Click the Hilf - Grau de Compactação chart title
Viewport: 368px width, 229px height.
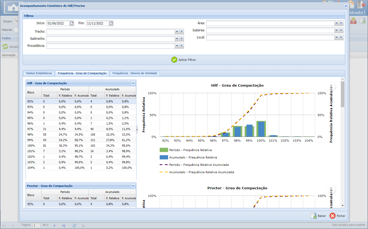click(x=237, y=86)
